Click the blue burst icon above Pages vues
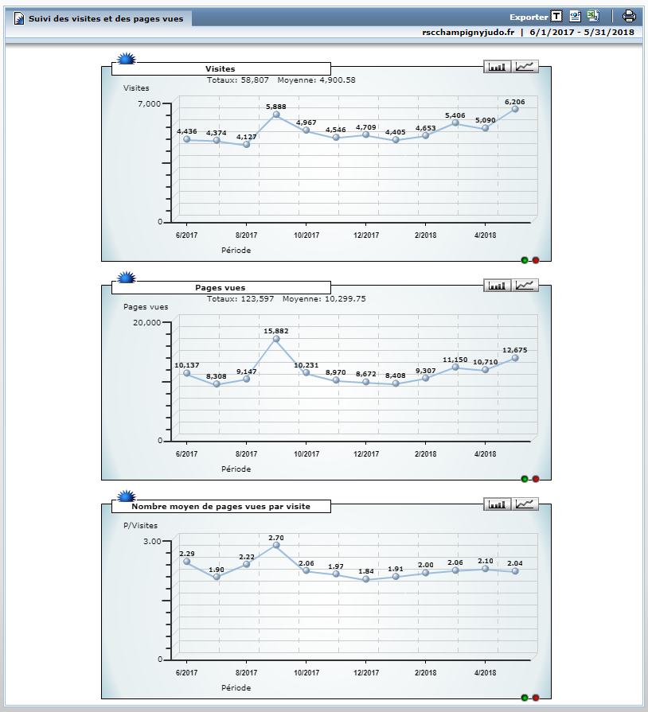 (x=127, y=278)
